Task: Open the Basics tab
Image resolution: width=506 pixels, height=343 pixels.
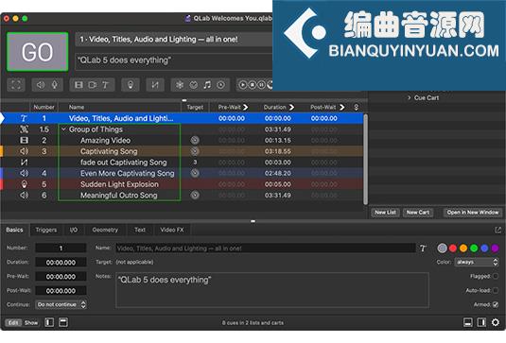Action: point(14,230)
